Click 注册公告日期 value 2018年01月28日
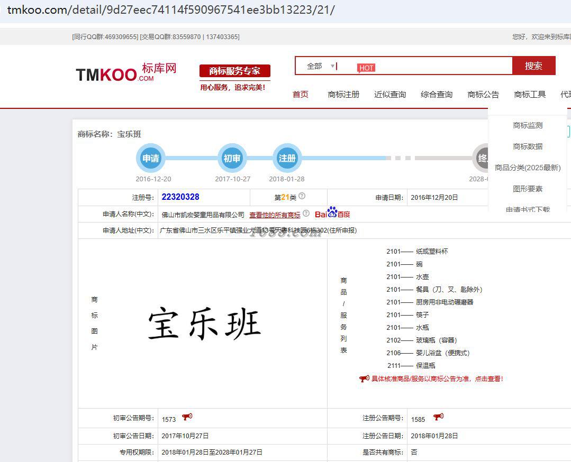The height and width of the screenshot is (462, 571). (x=434, y=436)
